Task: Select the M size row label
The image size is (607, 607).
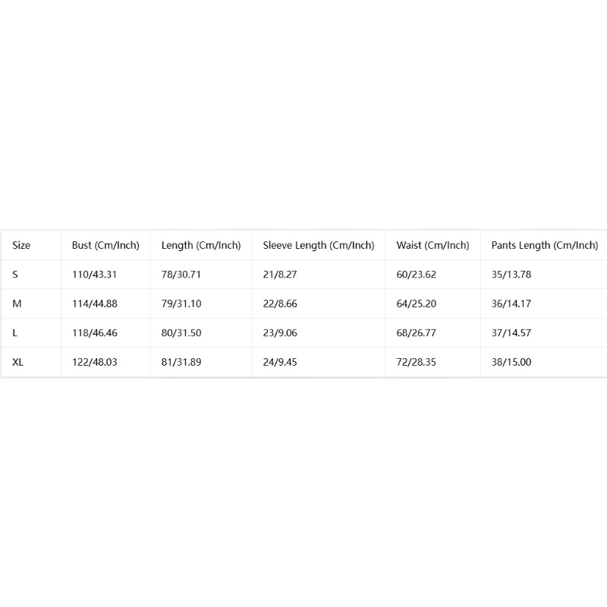Action: click(17, 304)
